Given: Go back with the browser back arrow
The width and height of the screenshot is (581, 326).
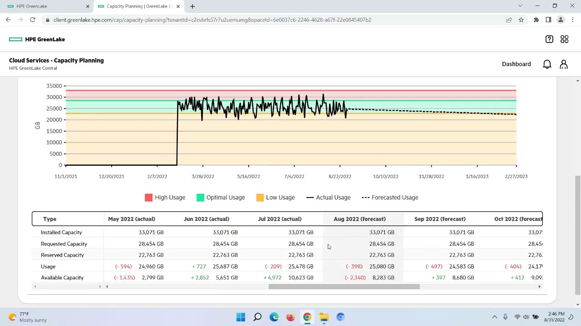Looking at the screenshot, I should pos(8,19).
